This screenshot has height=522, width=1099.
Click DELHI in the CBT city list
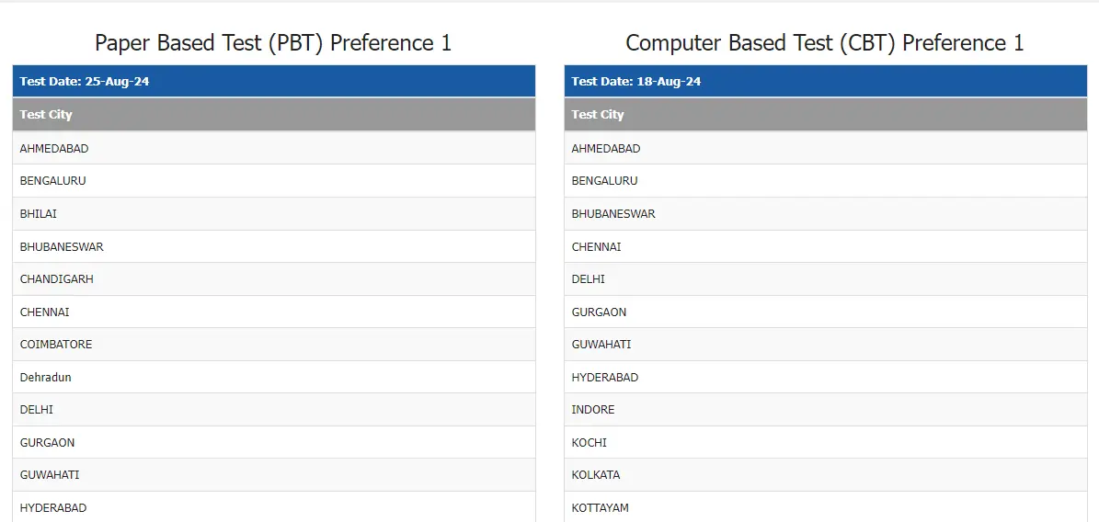click(x=589, y=278)
